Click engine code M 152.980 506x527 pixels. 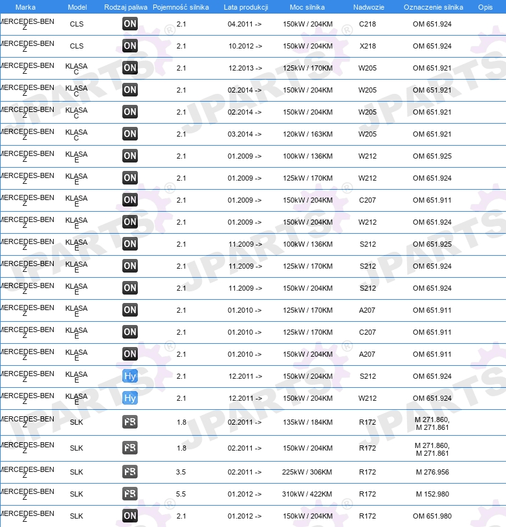click(x=432, y=494)
